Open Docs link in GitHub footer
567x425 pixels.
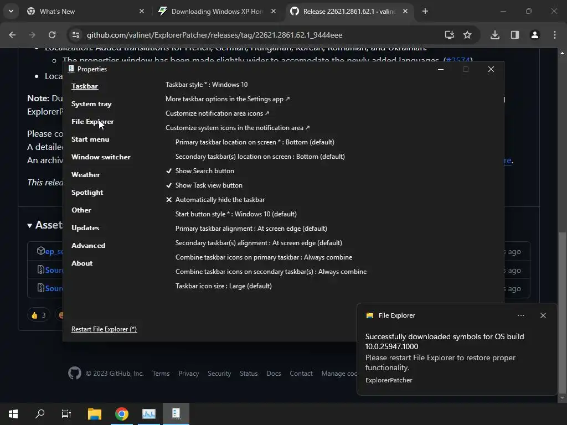274,374
